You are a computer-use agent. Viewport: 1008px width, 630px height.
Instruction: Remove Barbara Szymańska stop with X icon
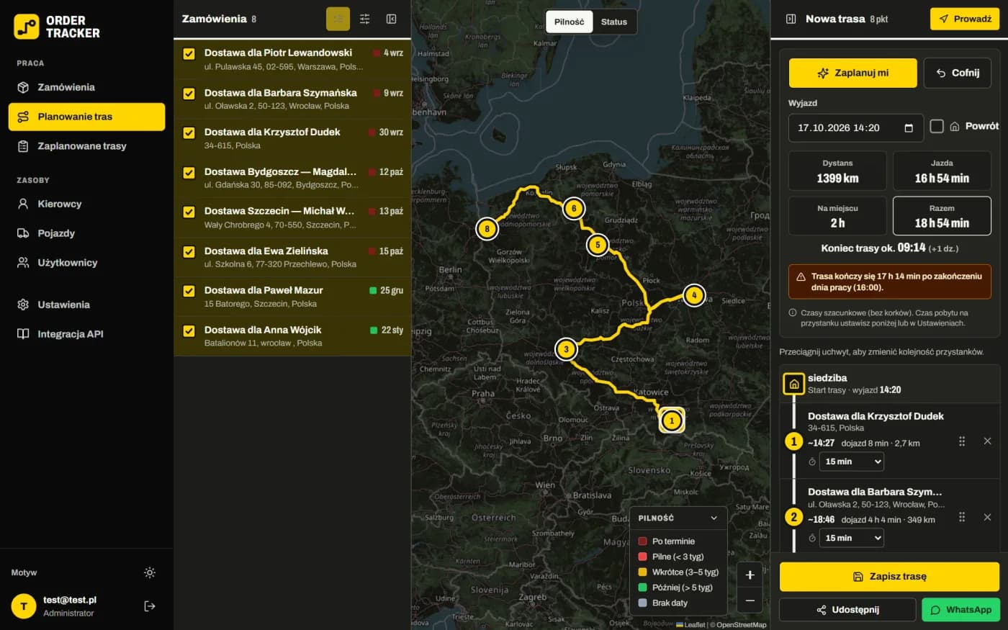(987, 517)
